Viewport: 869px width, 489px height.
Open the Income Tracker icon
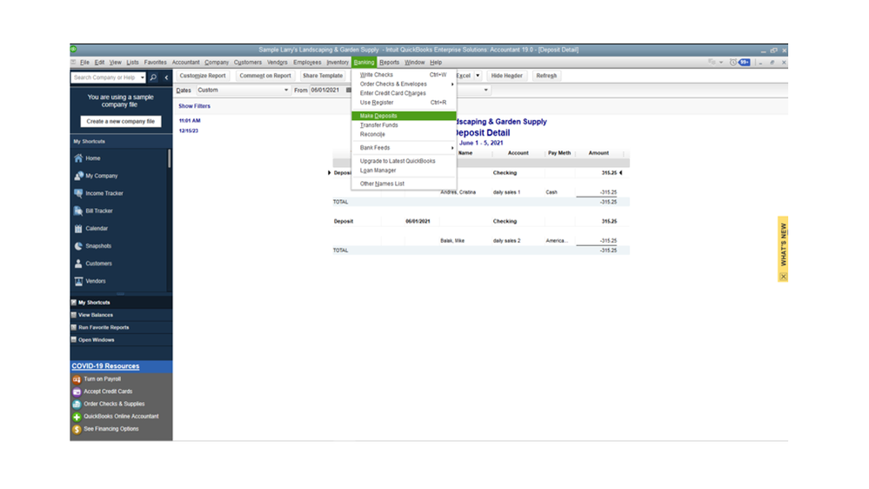(78, 193)
